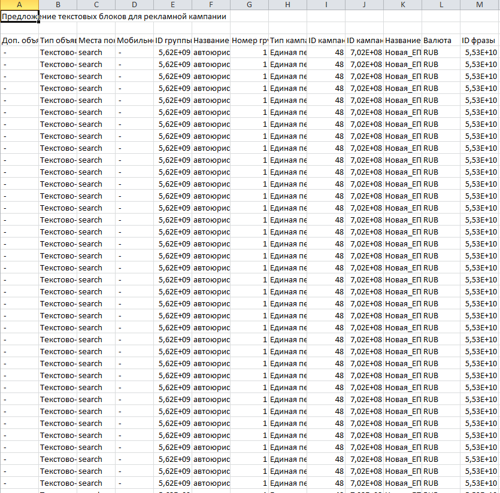Screen dimensions: 500x493
Task: Click the first 'RUB' cell under 'Валюта'
Action: (x=441, y=52)
